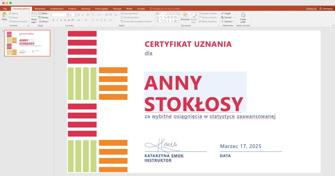Screen dimensions: 335x176
Task: Clear formatting with the eraser icon
Action: [88, 15]
